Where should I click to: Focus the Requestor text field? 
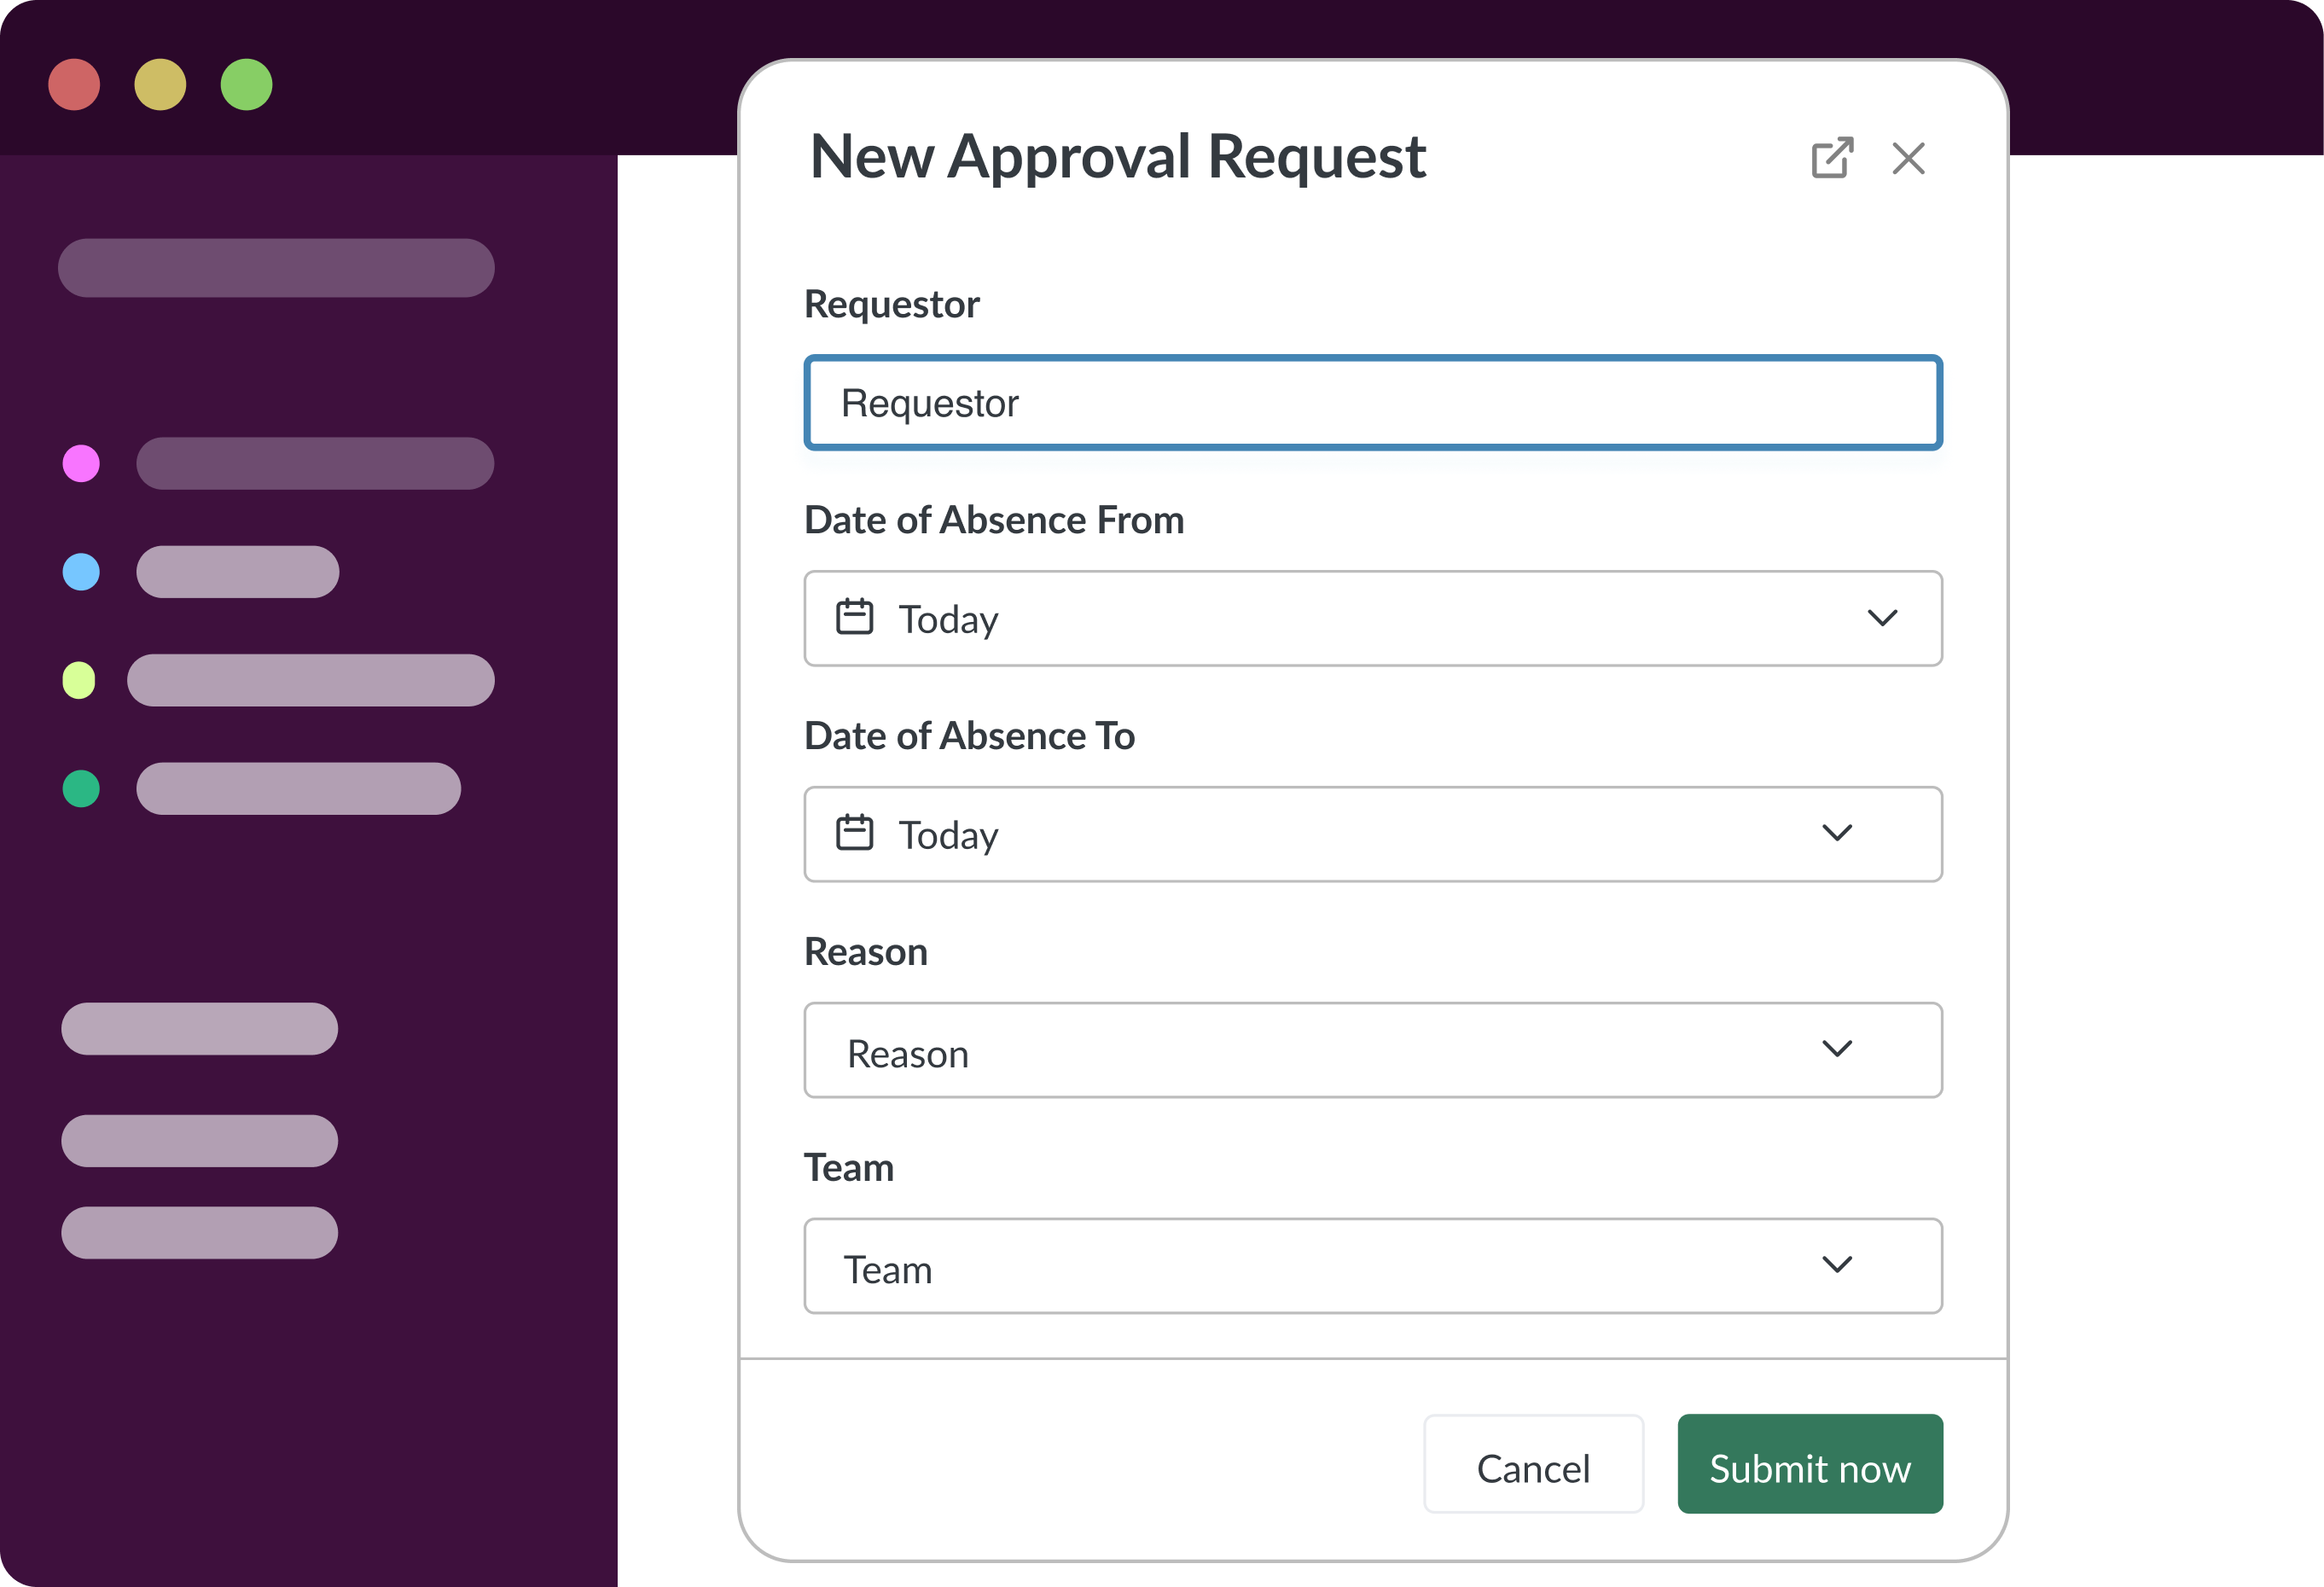[x=1373, y=403]
